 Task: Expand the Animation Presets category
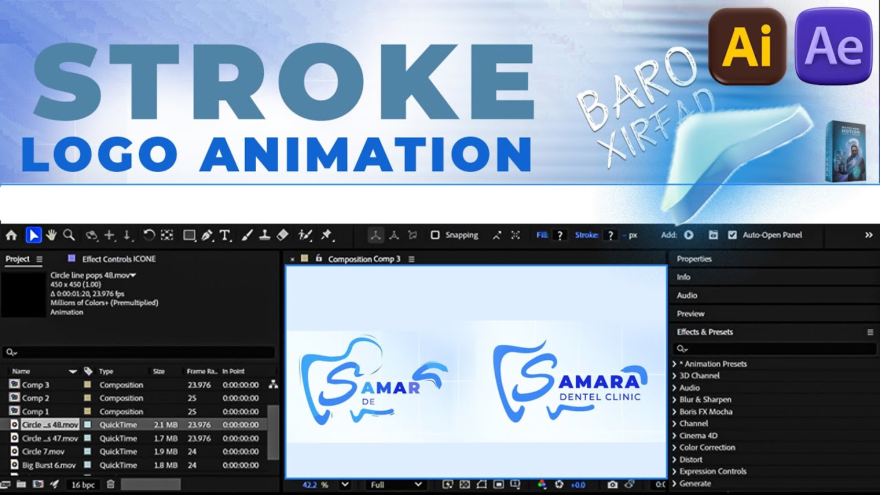pos(674,364)
